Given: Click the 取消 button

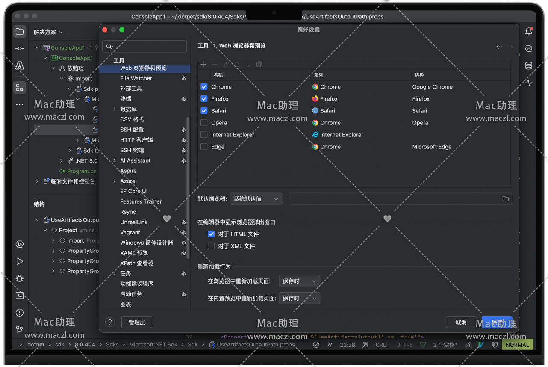Looking at the screenshot, I should 461,322.
